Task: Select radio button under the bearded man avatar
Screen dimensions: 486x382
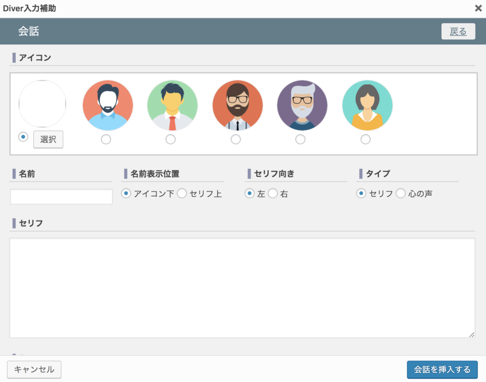Action: pos(106,139)
